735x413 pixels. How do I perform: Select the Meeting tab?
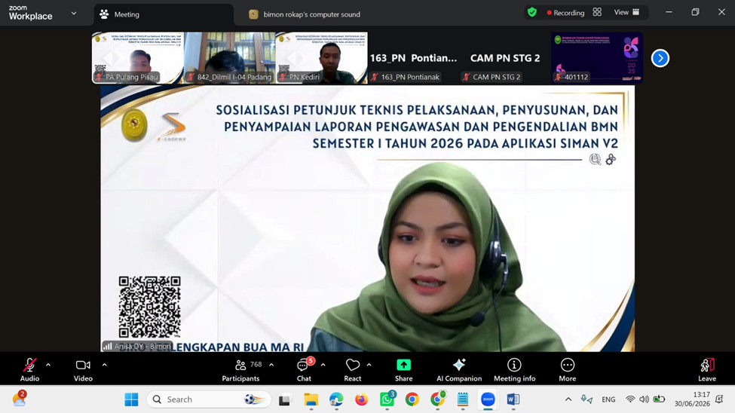pos(164,14)
